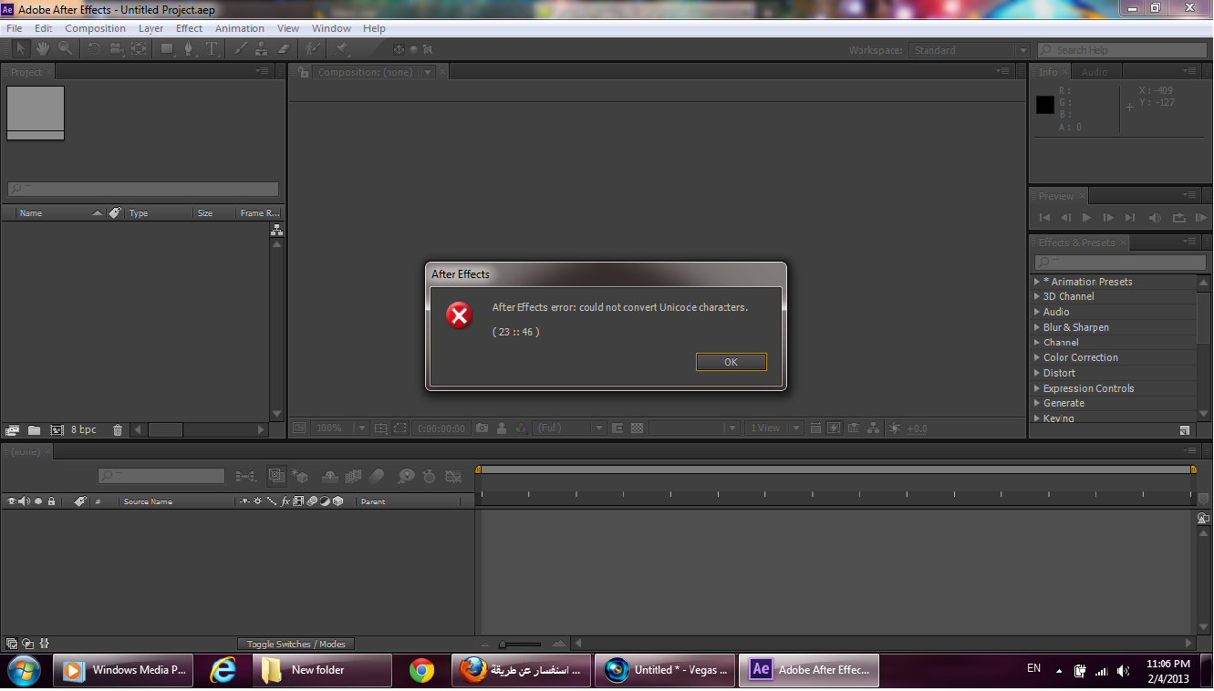Select the Hand tool
Image resolution: width=1214 pixels, height=691 pixels.
(43, 48)
